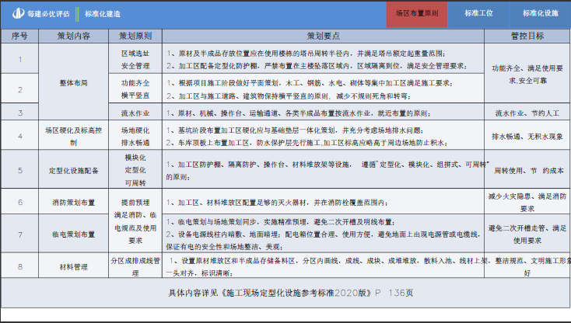The height and width of the screenshot is (323, 571).
Task: Click the 加工区、材料堆放区配置 灭火器材 text
Action: pyautogui.click(x=277, y=203)
